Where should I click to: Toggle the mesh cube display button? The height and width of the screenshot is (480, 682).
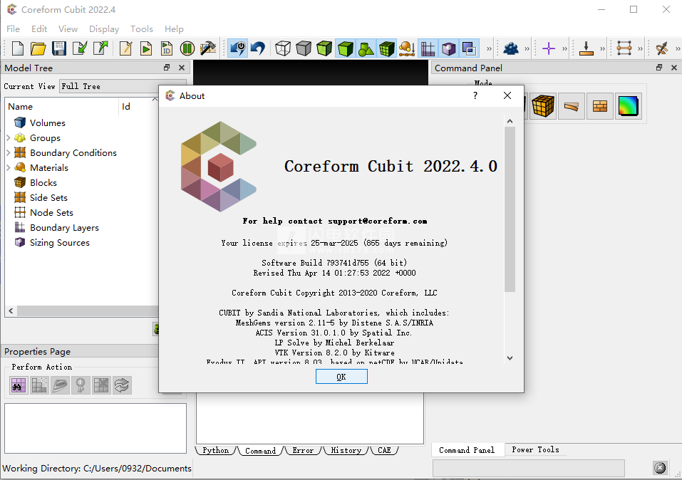click(x=387, y=48)
